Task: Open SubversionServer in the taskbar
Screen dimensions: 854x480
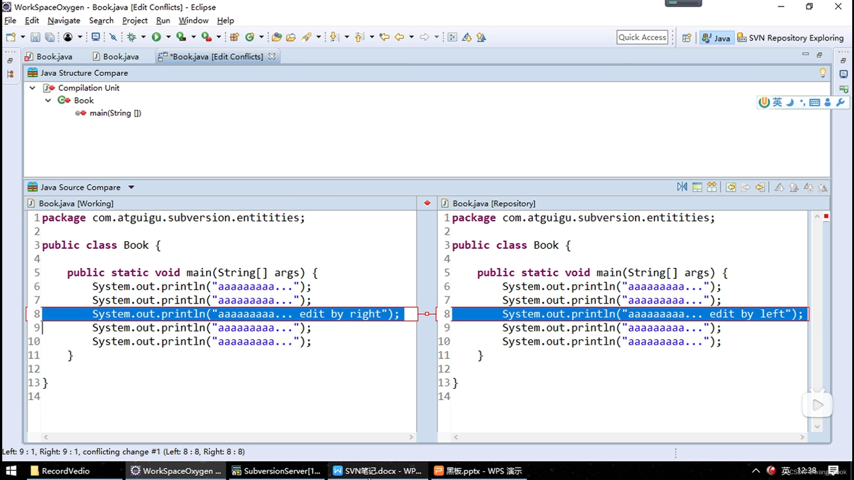Action: click(x=276, y=471)
